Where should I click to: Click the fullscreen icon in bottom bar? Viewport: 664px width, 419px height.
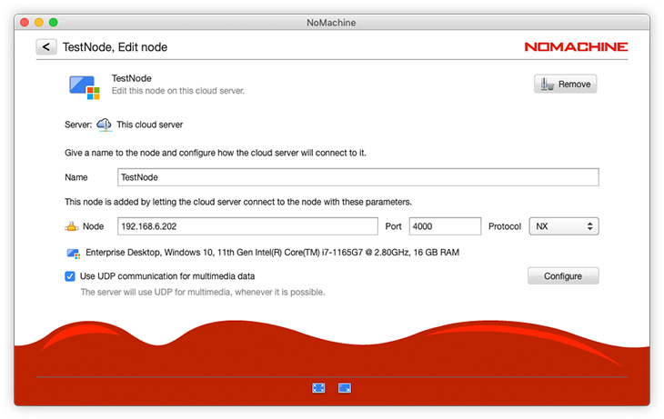tap(318, 388)
